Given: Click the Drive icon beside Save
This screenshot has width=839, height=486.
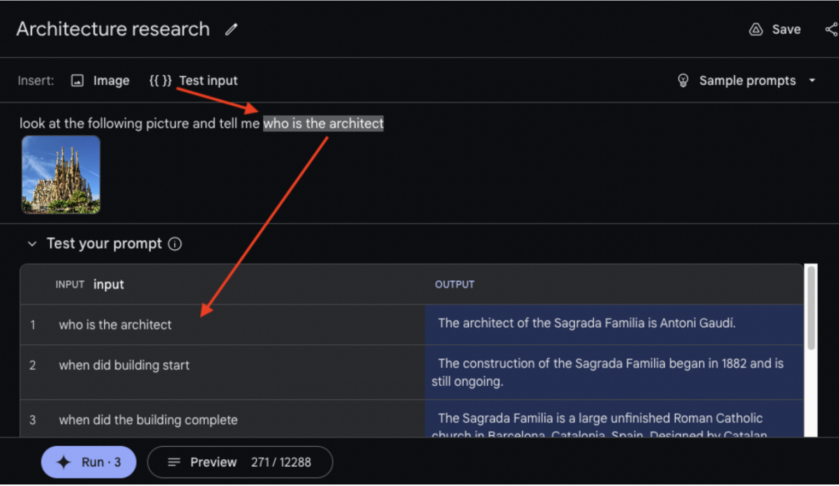Looking at the screenshot, I should click(x=755, y=29).
